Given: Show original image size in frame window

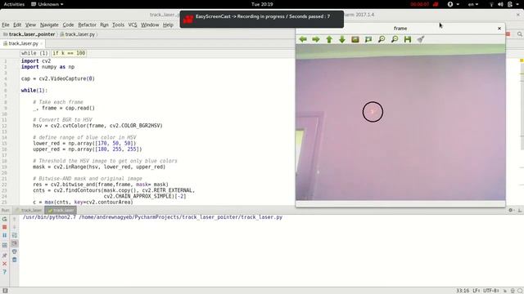Looking at the screenshot, I should [355, 39].
